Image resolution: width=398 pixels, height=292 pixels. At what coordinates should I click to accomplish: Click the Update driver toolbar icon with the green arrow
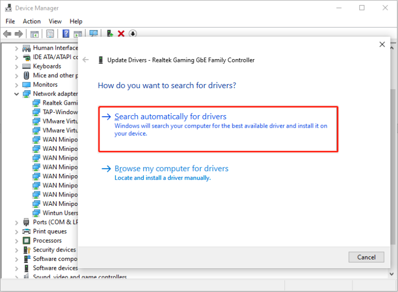tap(110, 34)
